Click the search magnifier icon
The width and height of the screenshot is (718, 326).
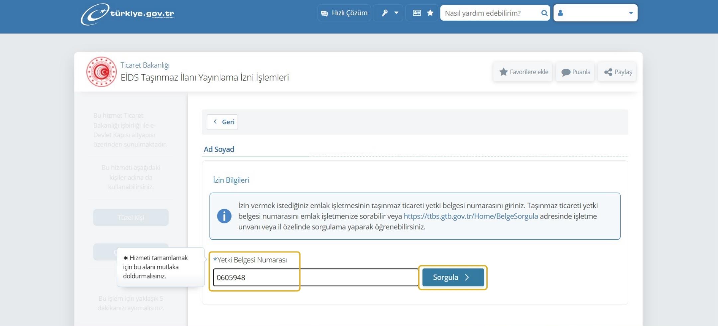(544, 13)
